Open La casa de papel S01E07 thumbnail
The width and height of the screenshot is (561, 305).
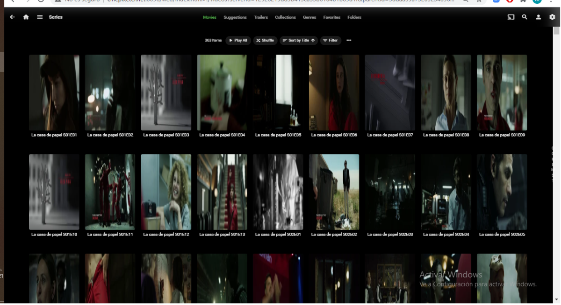390,92
